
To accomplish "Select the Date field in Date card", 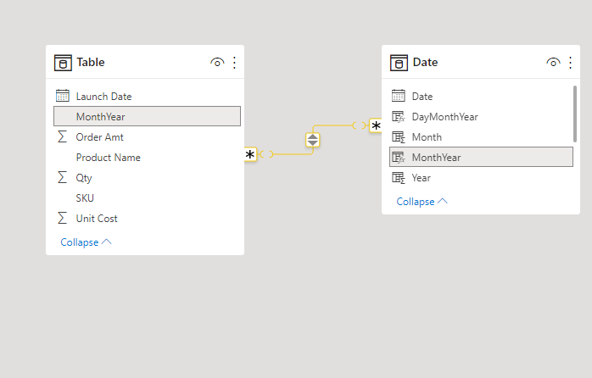I will 481,97.
